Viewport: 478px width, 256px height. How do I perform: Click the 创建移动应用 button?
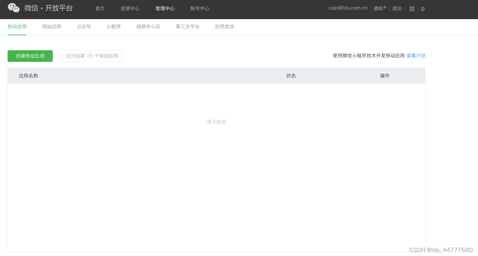click(x=30, y=56)
